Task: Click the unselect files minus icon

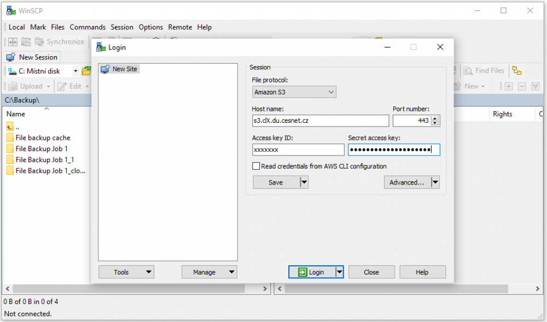Action: 522,86
